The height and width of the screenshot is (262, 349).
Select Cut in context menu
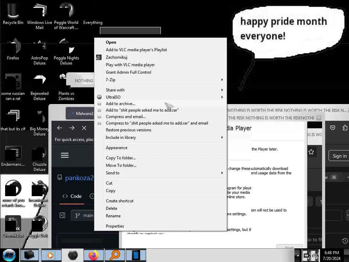(160, 183)
